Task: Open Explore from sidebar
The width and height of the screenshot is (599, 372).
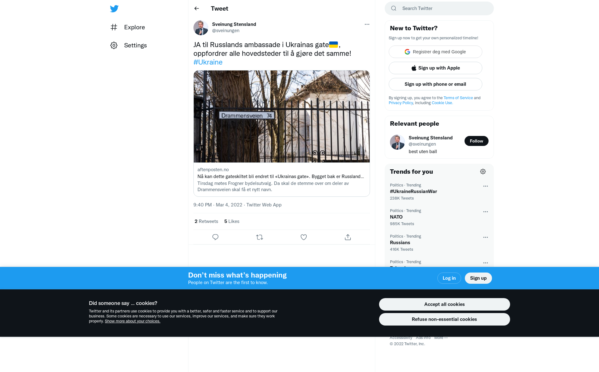Action: (x=128, y=27)
